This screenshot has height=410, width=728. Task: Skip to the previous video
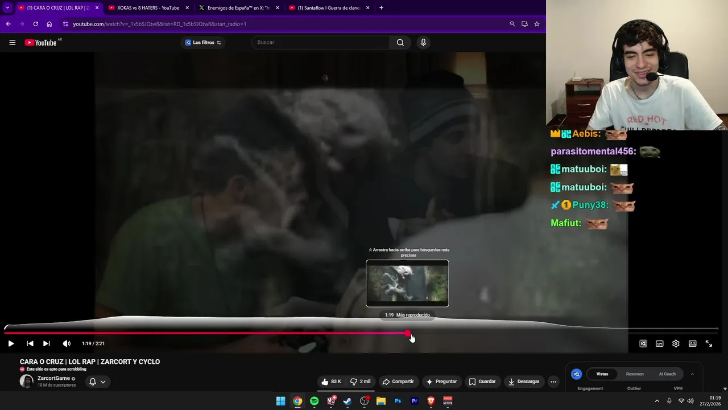tap(30, 343)
